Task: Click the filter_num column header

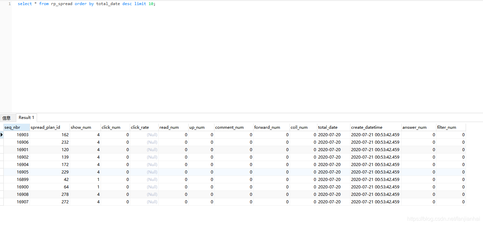Action: point(451,127)
